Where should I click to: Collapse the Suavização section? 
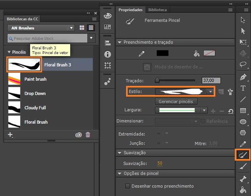[x=119, y=153]
